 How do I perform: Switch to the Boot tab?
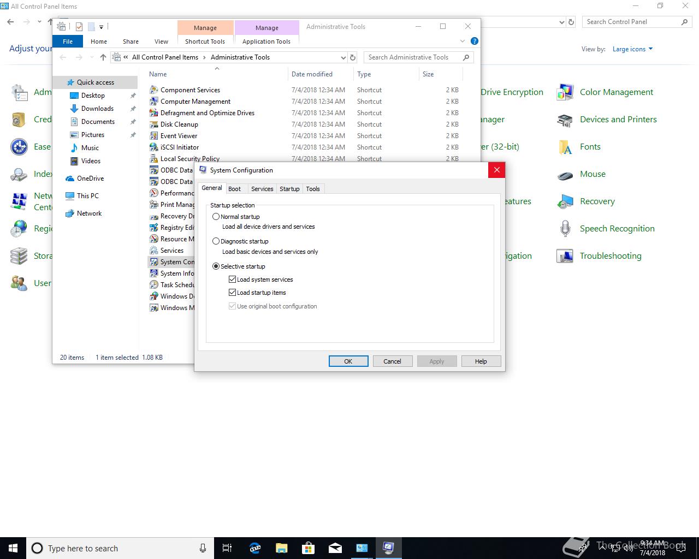click(x=235, y=189)
